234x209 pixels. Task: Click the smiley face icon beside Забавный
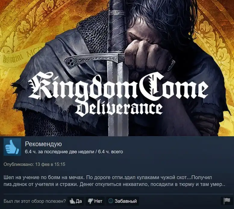coord(111,201)
